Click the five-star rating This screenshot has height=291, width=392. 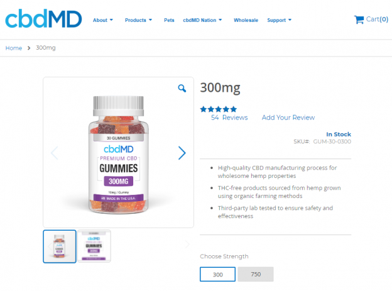tap(218, 109)
